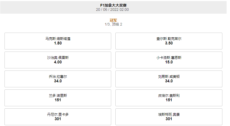This screenshot has width=230, height=126.
Task: Pick 小卡洛斯.塞恩斯 at 15.0
Action: tap(169, 60)
